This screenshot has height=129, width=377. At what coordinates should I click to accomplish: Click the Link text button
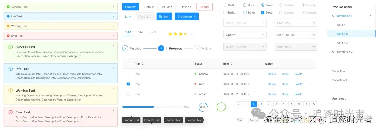point(128,17)
